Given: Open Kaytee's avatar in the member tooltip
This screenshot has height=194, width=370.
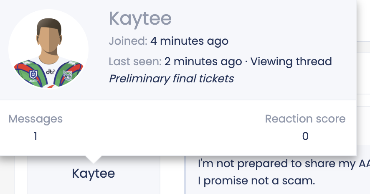Looking at the screenshot, I should coord(48,49).
